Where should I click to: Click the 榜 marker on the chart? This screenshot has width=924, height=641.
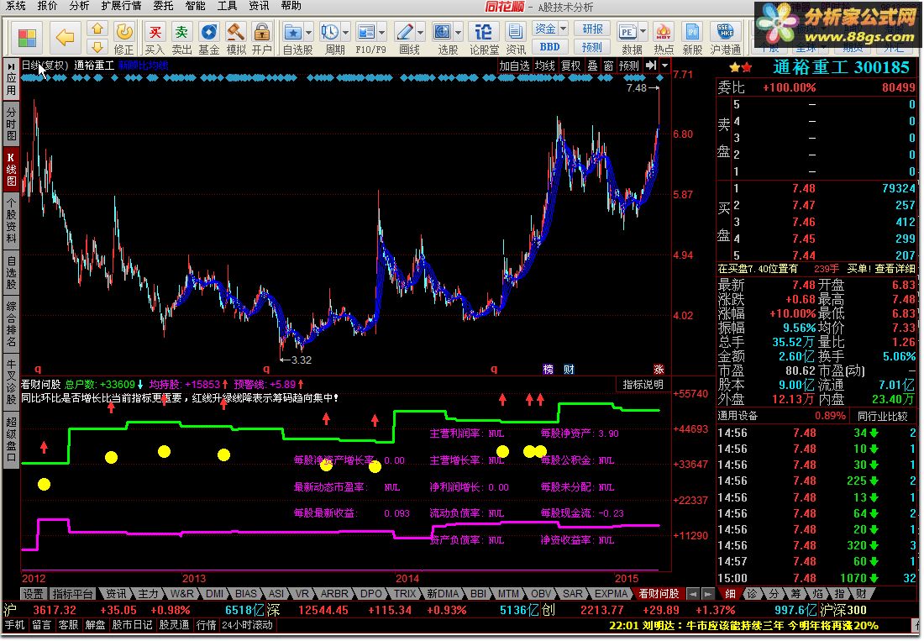[548, 370]
